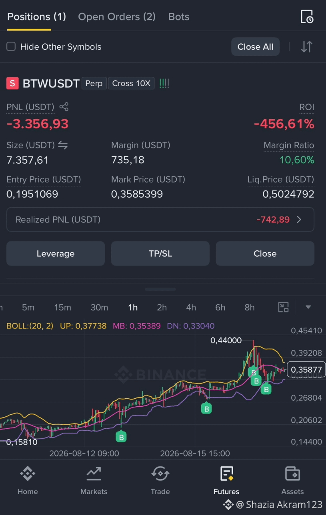Tap the red S short badge
The height and width of the screenshot is (515, 326).
(x=12, y=83)
